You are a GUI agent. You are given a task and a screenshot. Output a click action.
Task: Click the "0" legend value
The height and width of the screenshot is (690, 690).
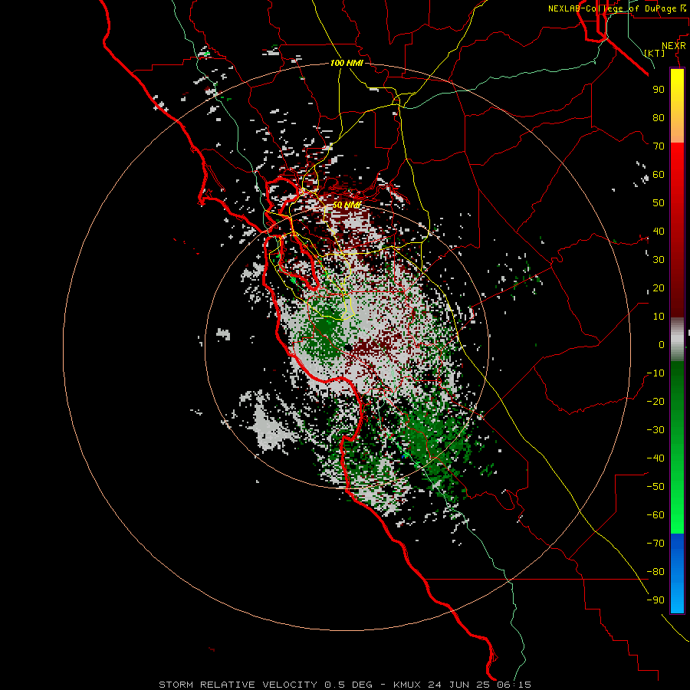click(x=662, y=344)
